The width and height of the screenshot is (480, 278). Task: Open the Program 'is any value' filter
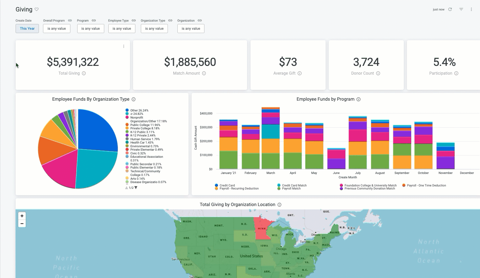pos(90,28)
